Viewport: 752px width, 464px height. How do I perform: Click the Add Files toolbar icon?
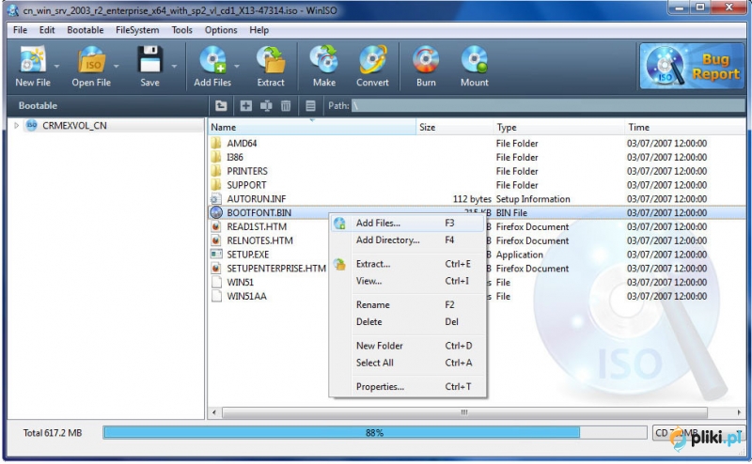(x=212, y=60)
